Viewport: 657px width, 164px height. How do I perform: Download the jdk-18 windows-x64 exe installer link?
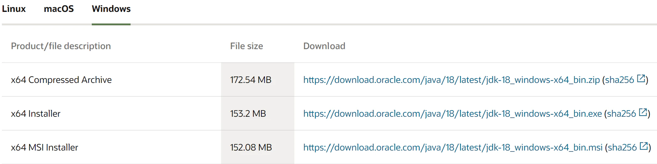[x=453, y=114]
